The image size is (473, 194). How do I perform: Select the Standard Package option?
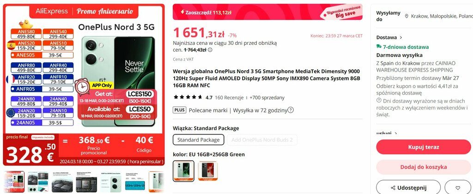(199, 139)
